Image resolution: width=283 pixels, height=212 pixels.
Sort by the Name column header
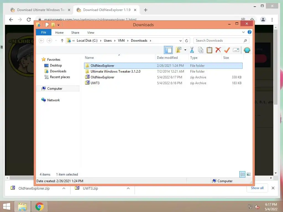click(119, 58)
